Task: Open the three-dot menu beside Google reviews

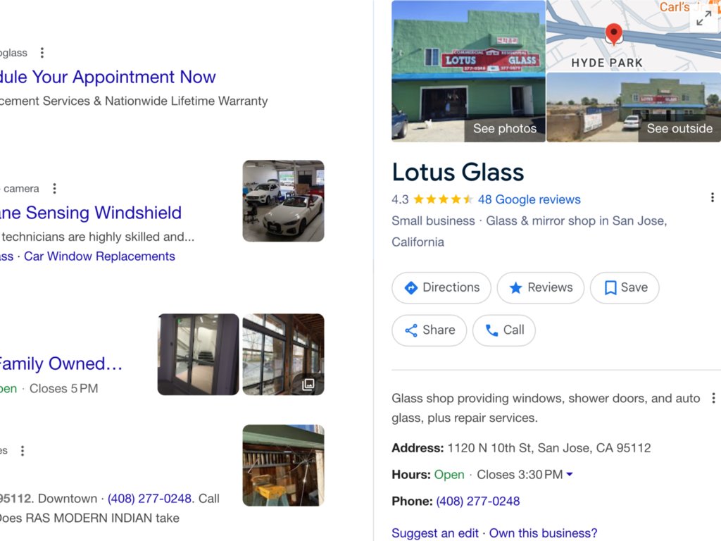Action: (713, 197)
